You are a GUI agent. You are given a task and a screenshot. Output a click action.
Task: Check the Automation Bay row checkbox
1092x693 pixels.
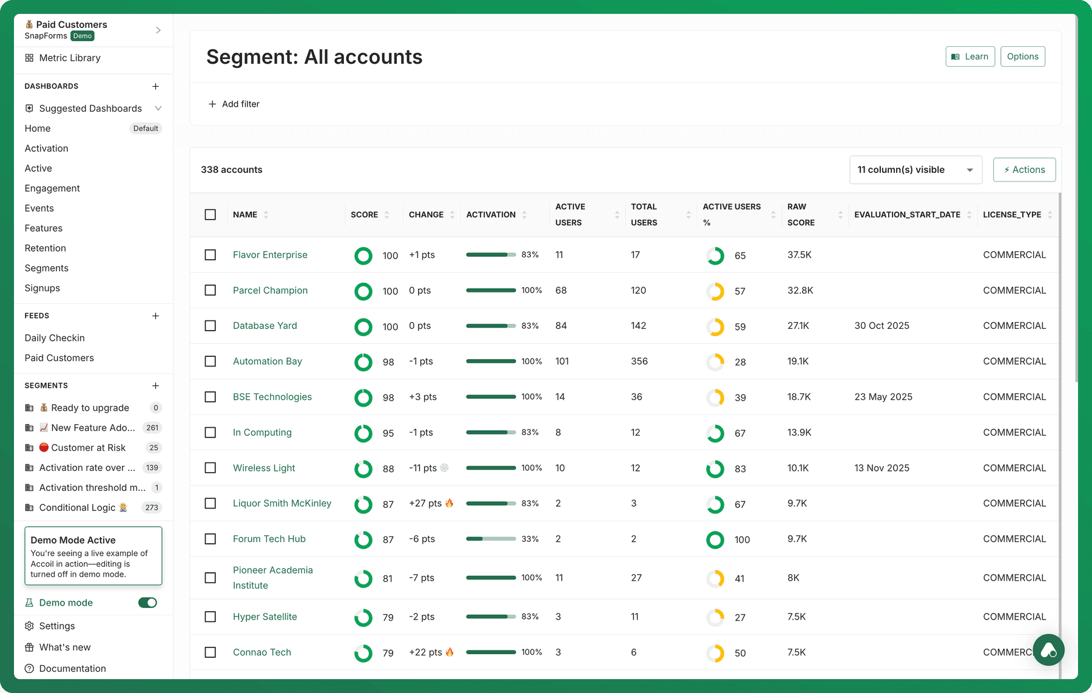pos(211,361)
